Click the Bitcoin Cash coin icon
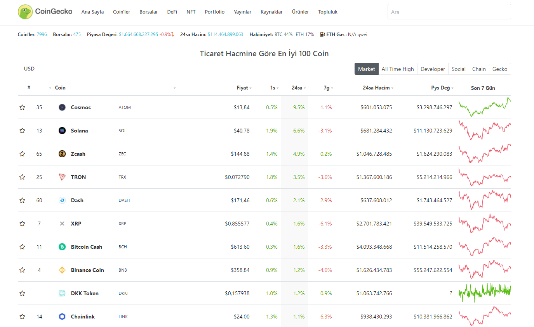The height and width of the screenshot is (327, 534). point(62,247)
